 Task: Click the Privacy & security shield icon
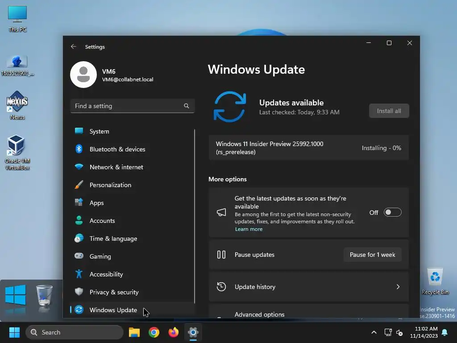79,292
